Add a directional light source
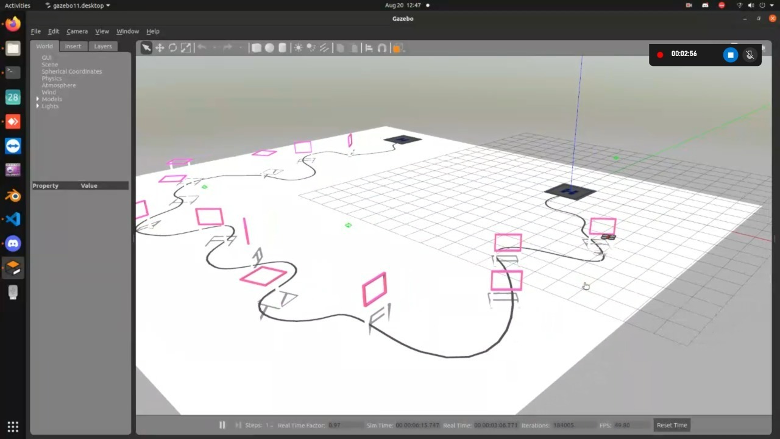This screenshot has width=780, height=439. 324,48
